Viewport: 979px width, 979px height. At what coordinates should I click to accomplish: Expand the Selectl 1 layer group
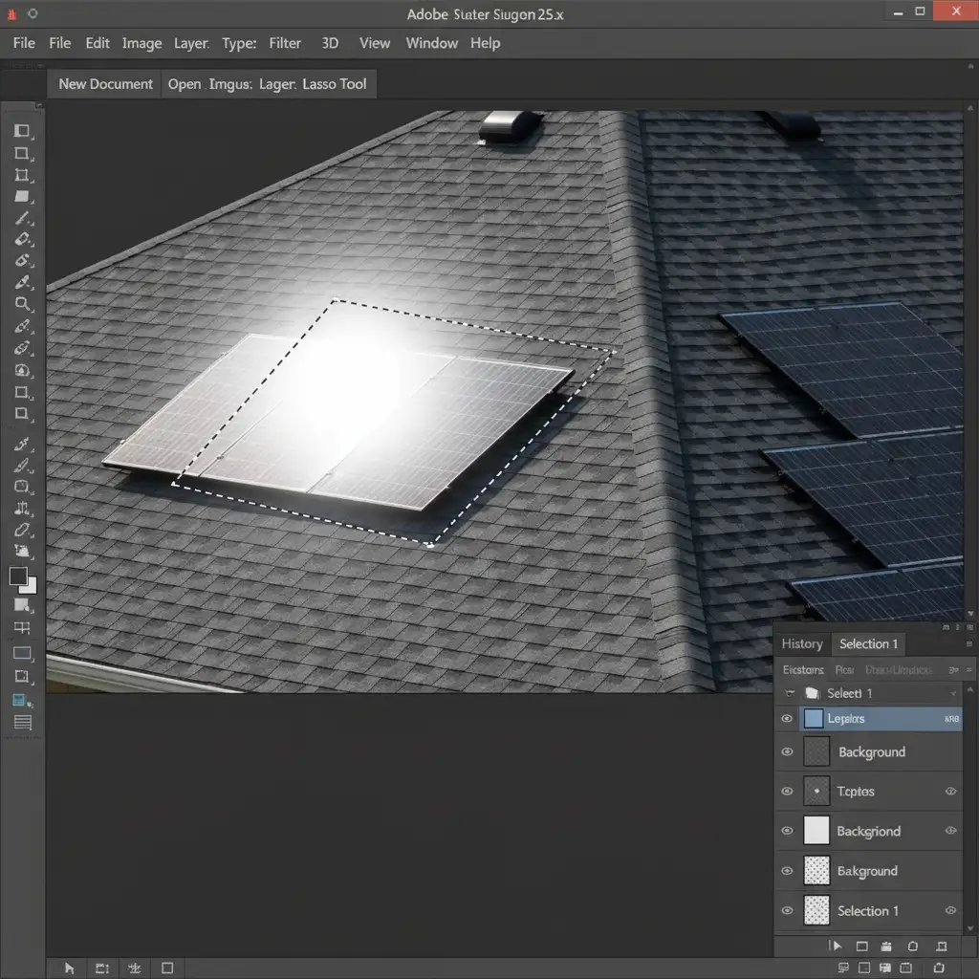790,693
